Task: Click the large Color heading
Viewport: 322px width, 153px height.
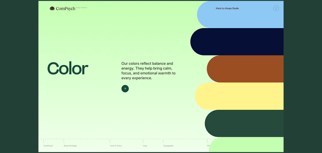Action: click(68, 69)
